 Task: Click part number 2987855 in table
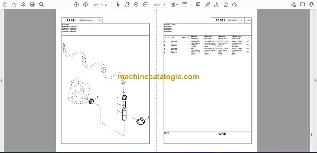pos(174,49)
